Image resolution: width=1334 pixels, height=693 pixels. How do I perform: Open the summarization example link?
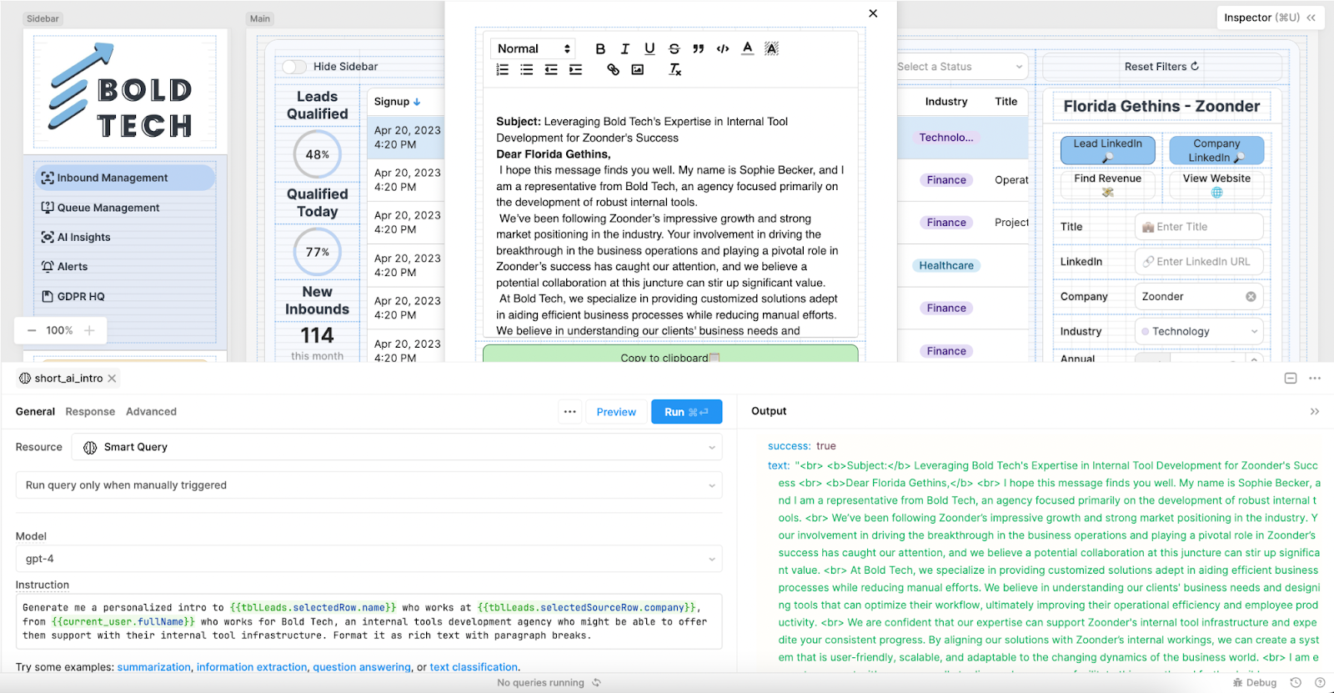pos(153,667)
